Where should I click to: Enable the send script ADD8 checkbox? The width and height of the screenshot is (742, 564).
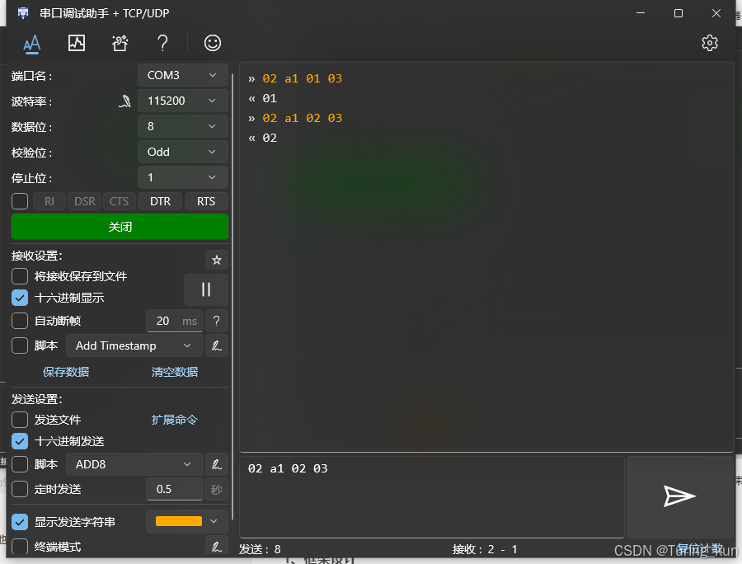pyautogui.click(x=20, y=464)
